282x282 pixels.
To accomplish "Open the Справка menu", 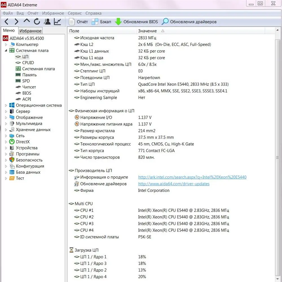I will (93, 13).
